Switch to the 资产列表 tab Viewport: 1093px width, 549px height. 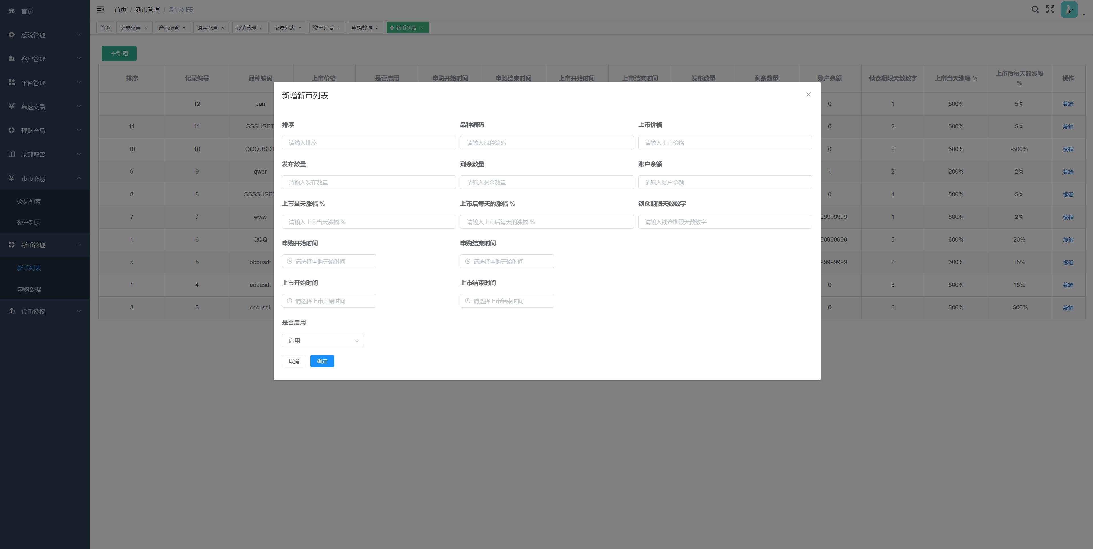(x=323, y=28)
